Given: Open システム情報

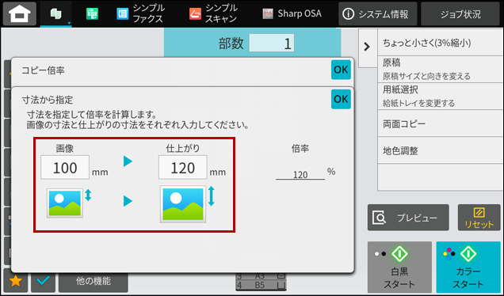Looking at the screenshot, I should pos(378,13).
